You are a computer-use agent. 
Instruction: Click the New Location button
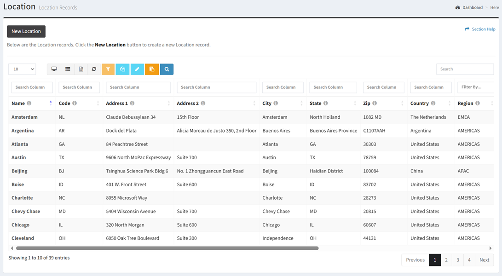(x=26, y=31)
